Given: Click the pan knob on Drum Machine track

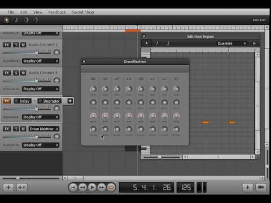Looking at the screenshot, I should click(x=56, y=136).
